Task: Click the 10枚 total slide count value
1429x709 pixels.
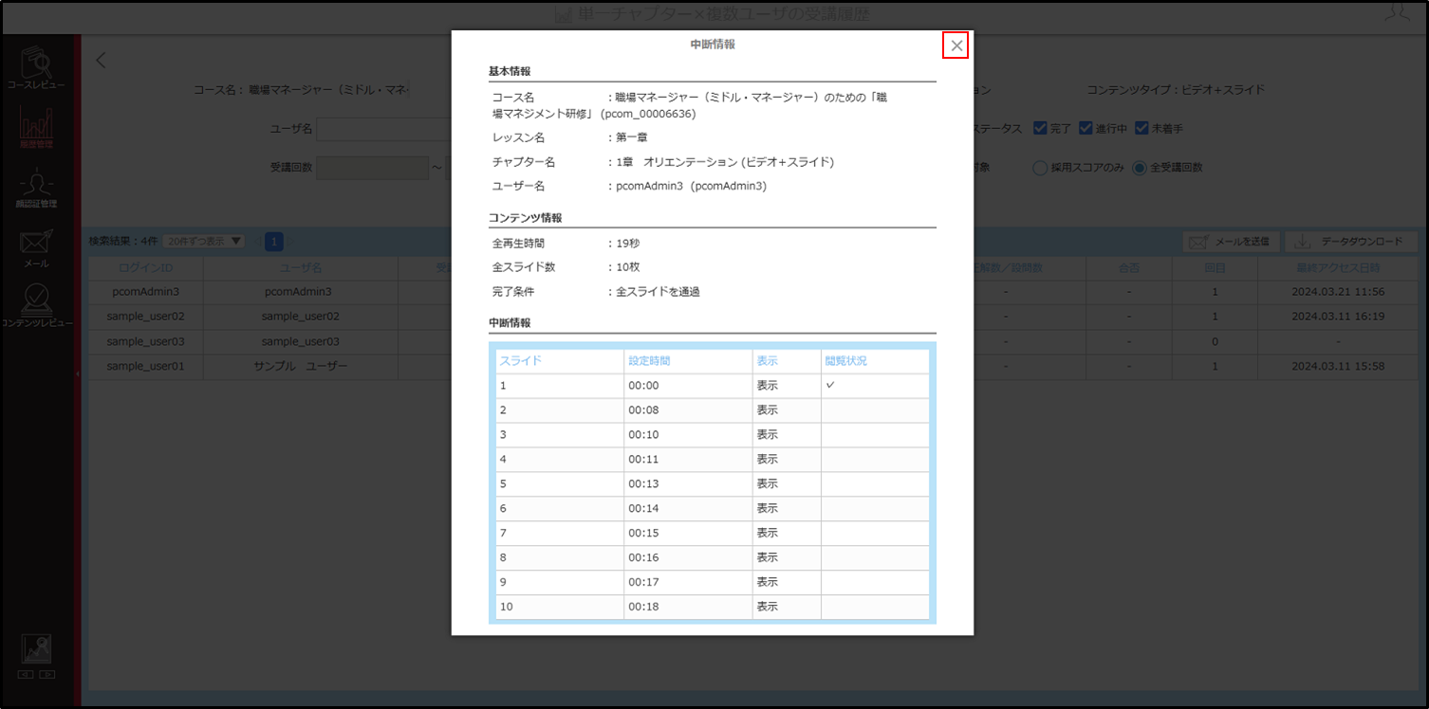Action: click(x=628, y=267)
